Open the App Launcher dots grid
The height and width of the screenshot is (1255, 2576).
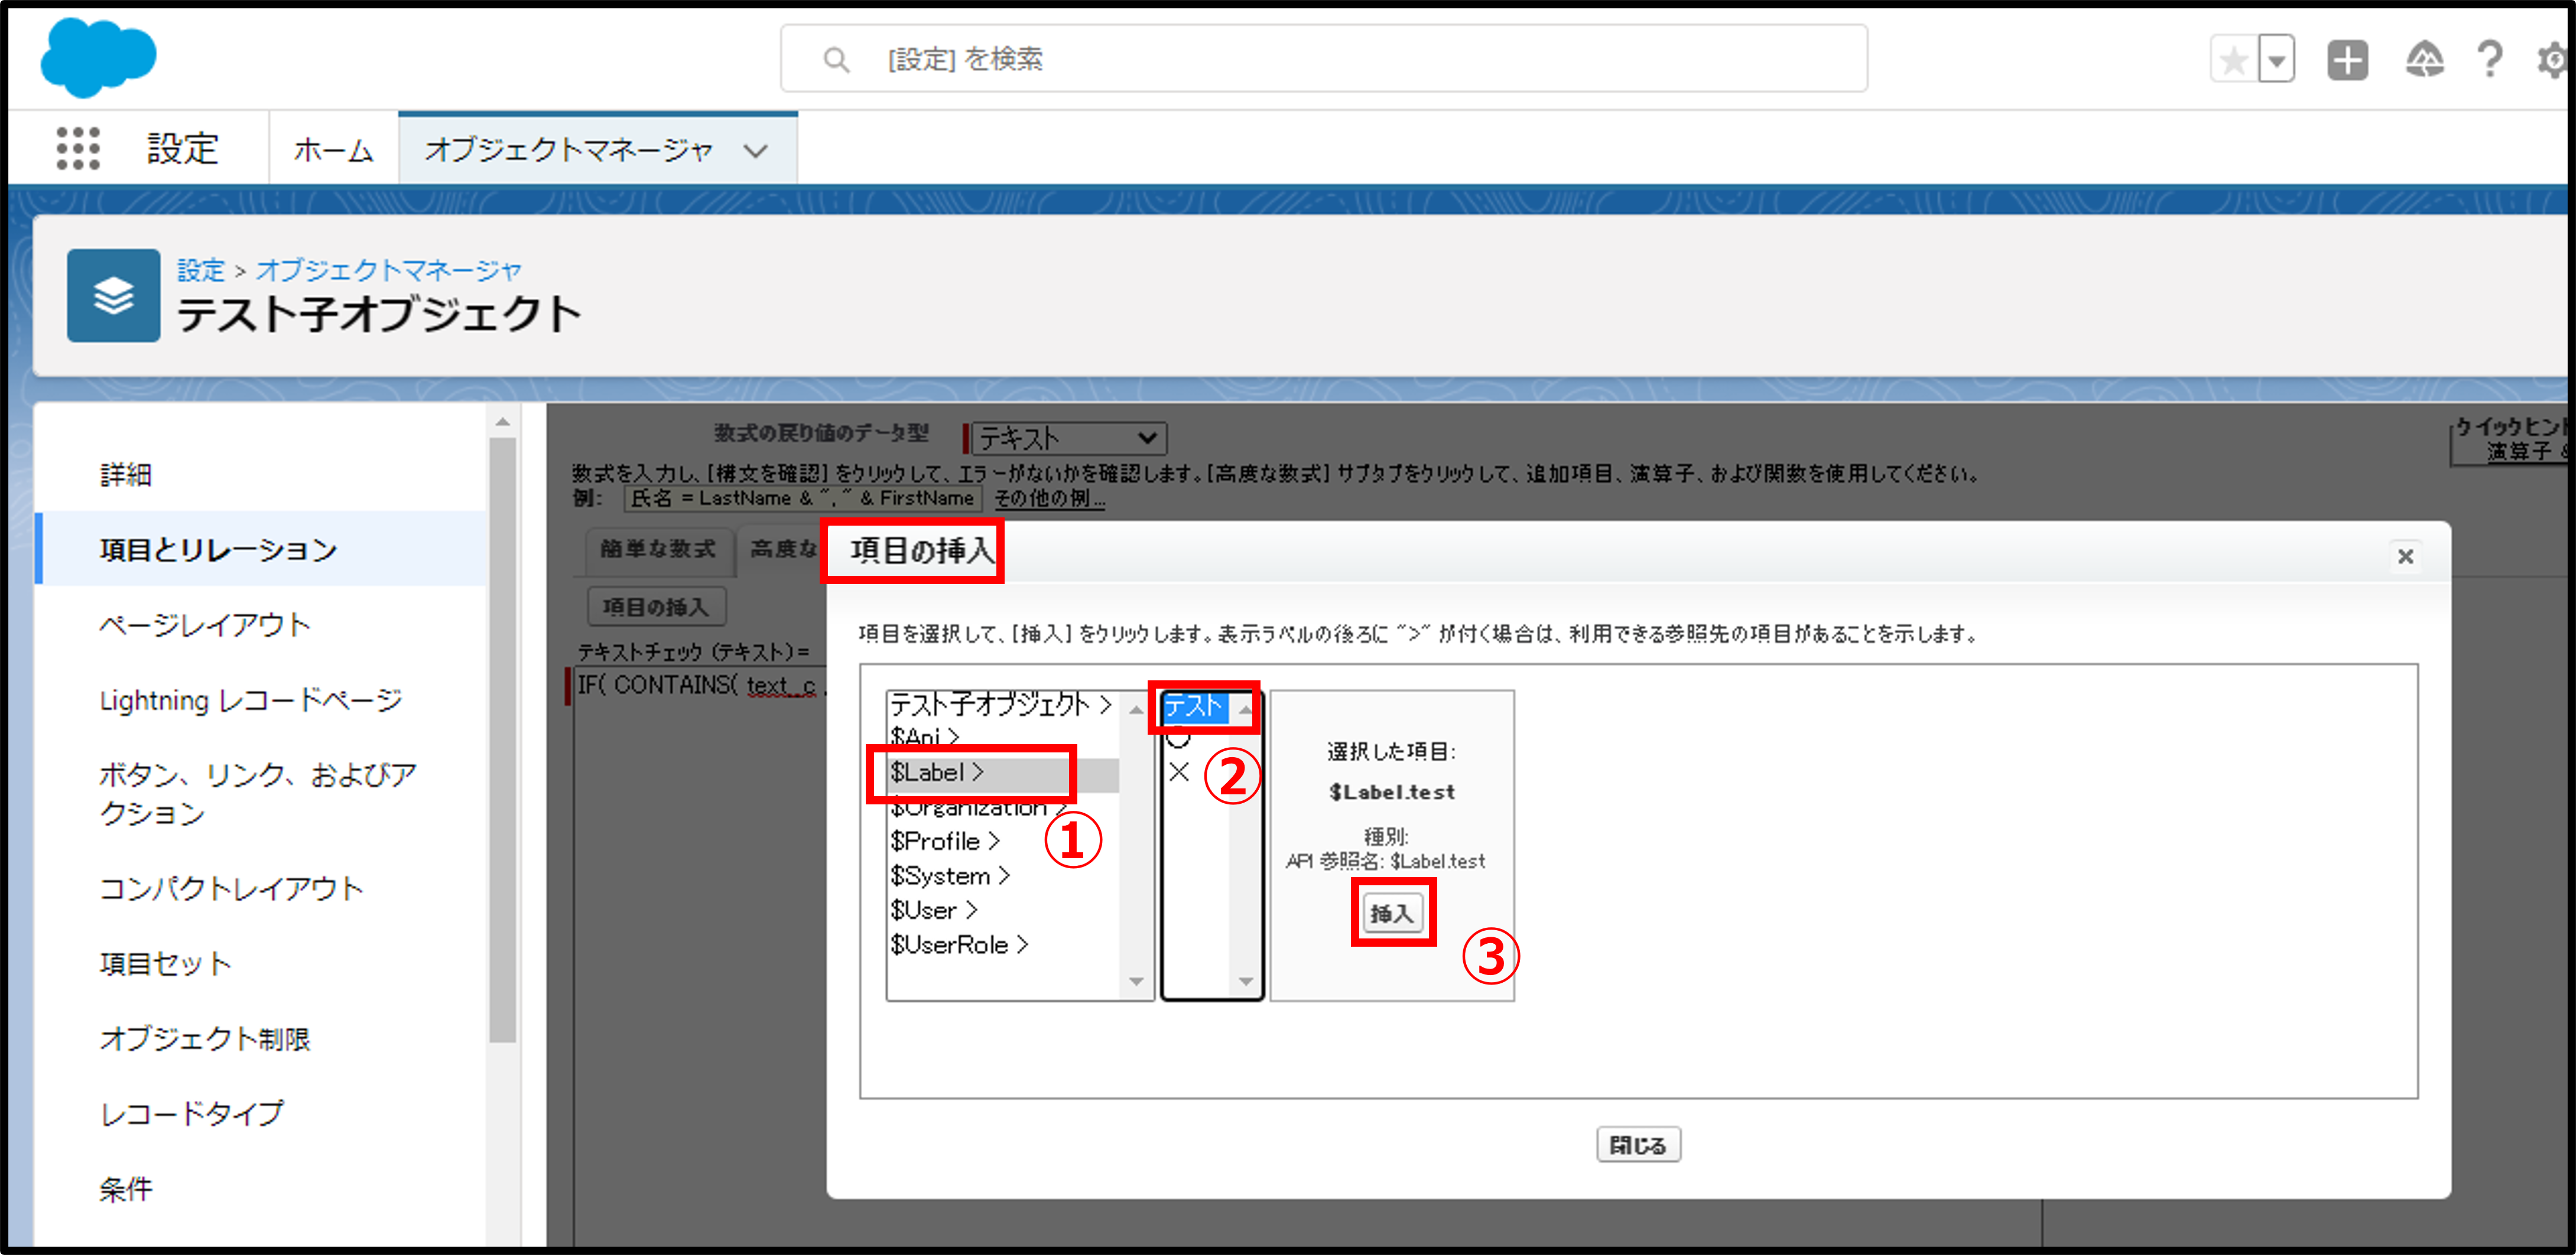[77, 148]
